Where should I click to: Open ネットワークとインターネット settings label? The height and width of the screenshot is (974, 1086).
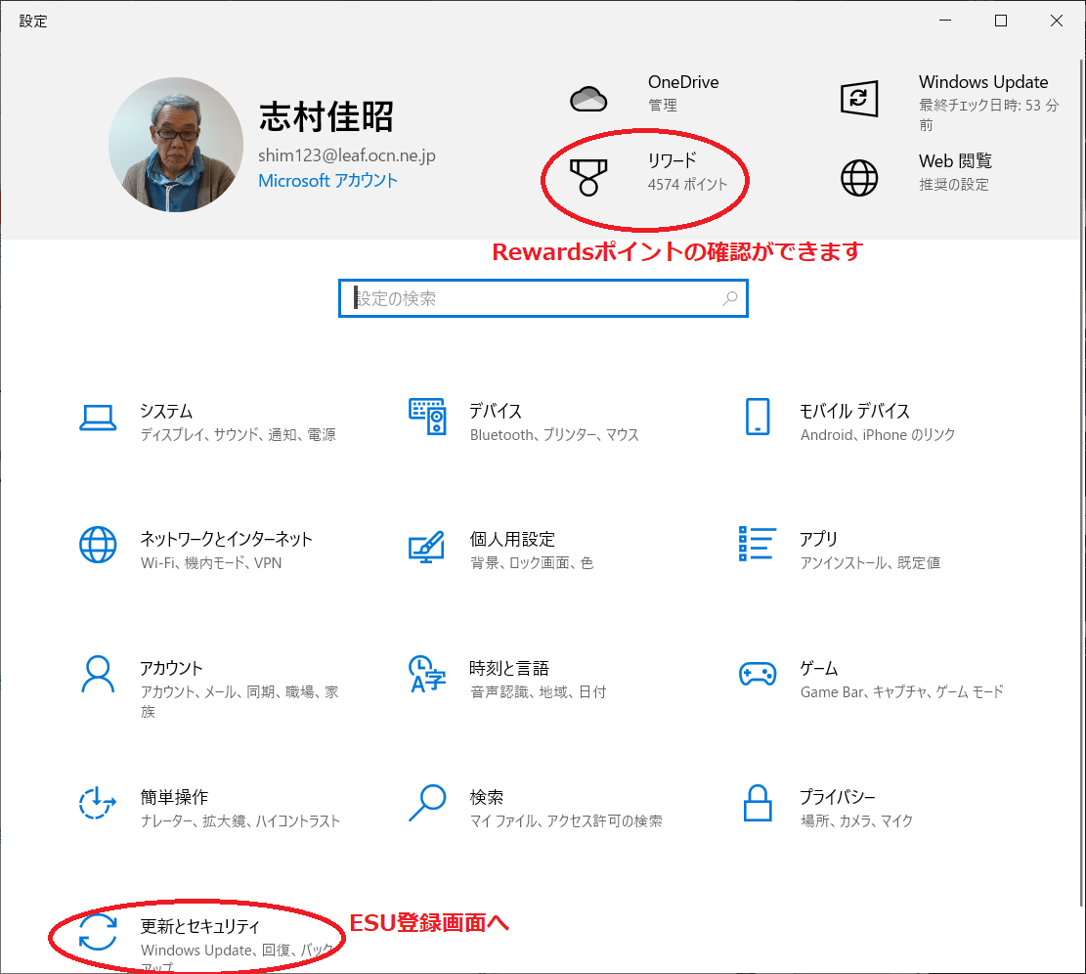[227, 539]
